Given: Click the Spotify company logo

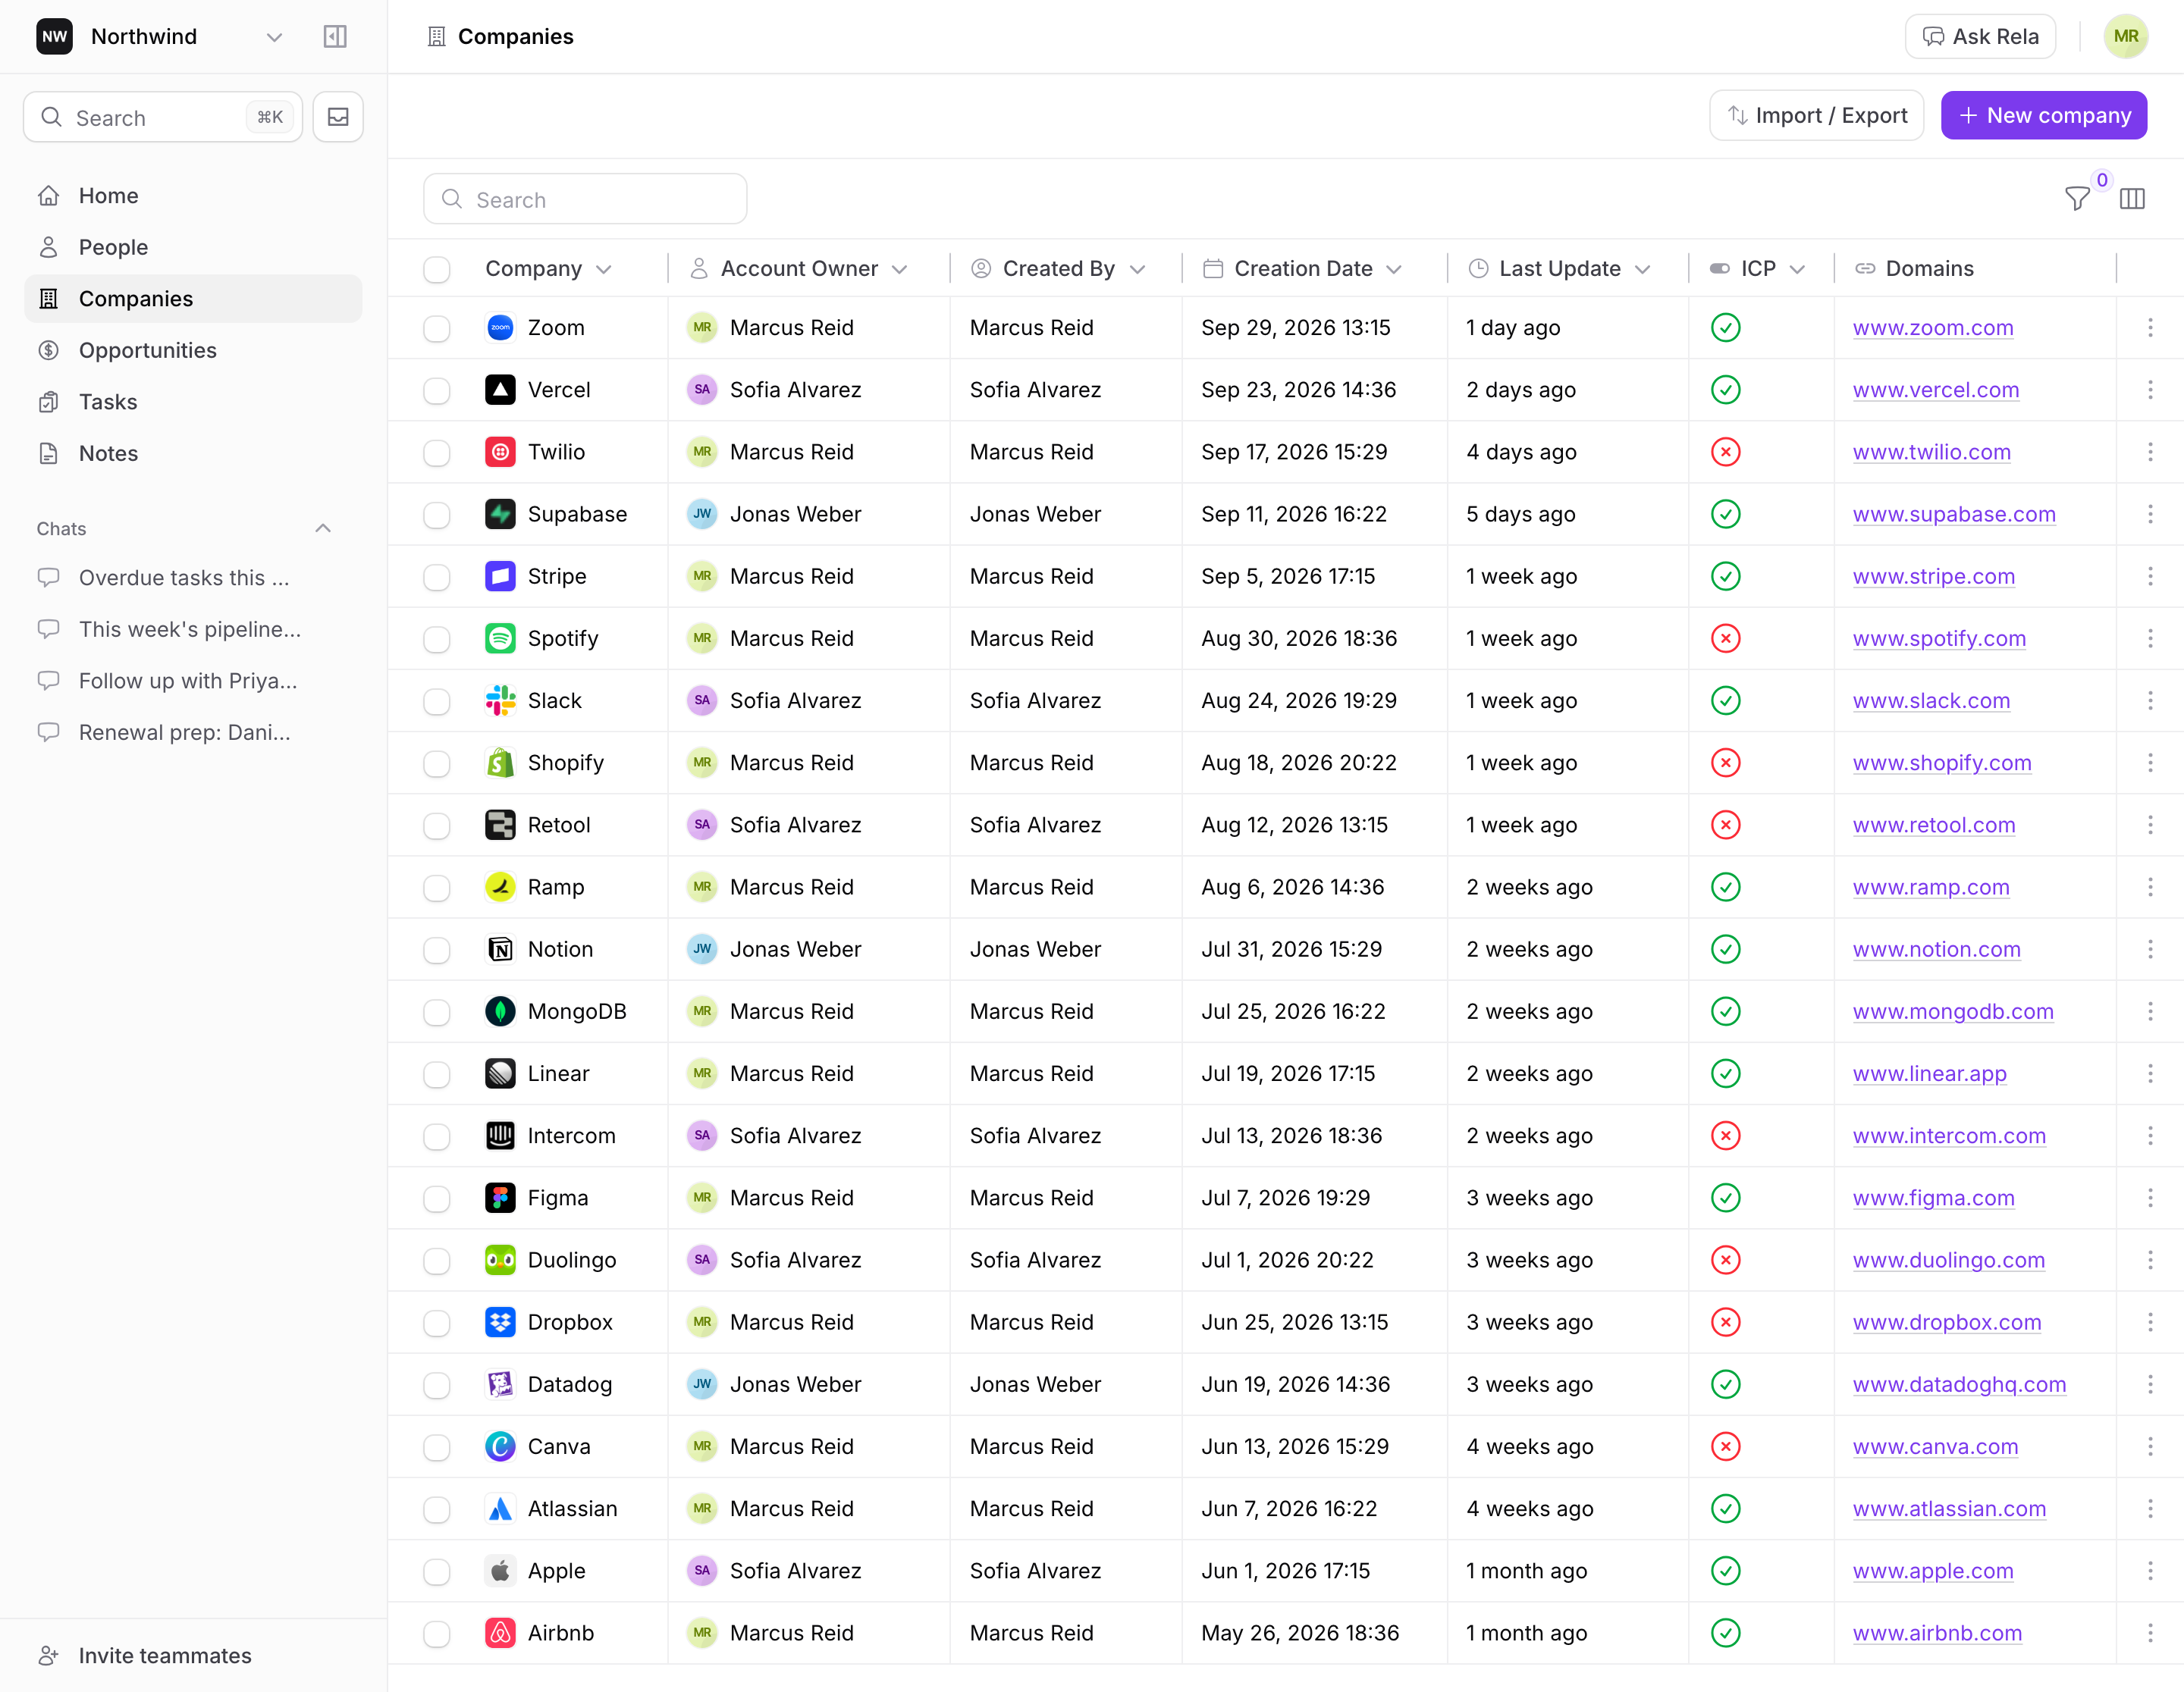Looking at the screenshot, I should (500, 638).
